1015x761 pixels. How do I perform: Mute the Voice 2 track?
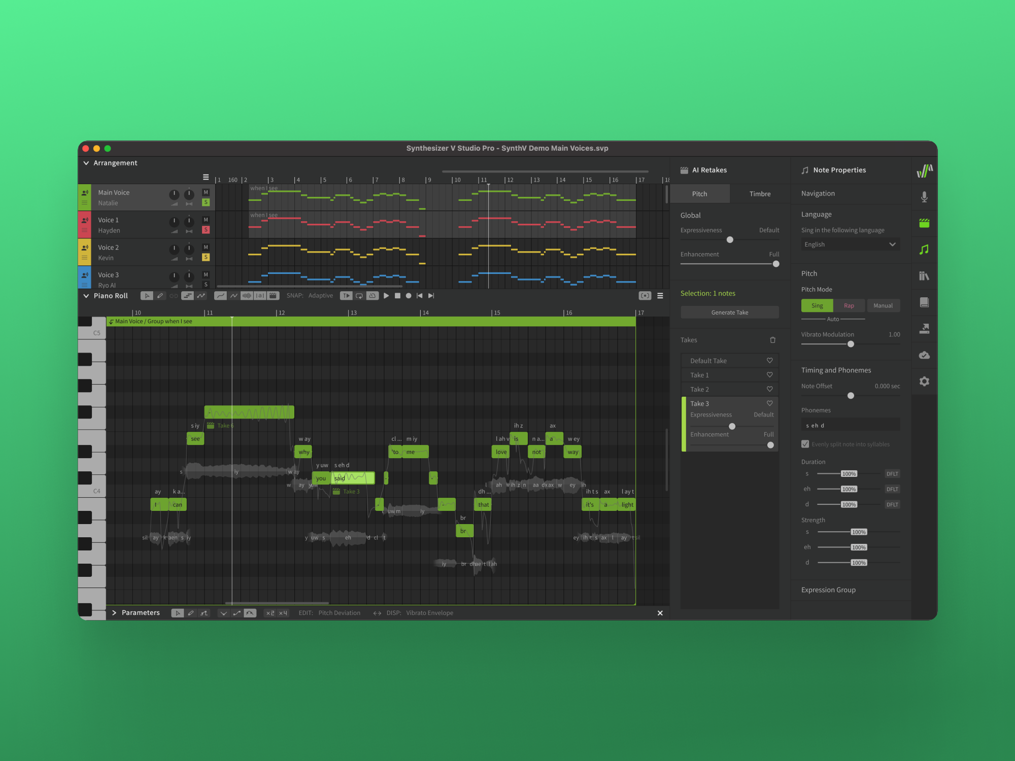point(206,247)
